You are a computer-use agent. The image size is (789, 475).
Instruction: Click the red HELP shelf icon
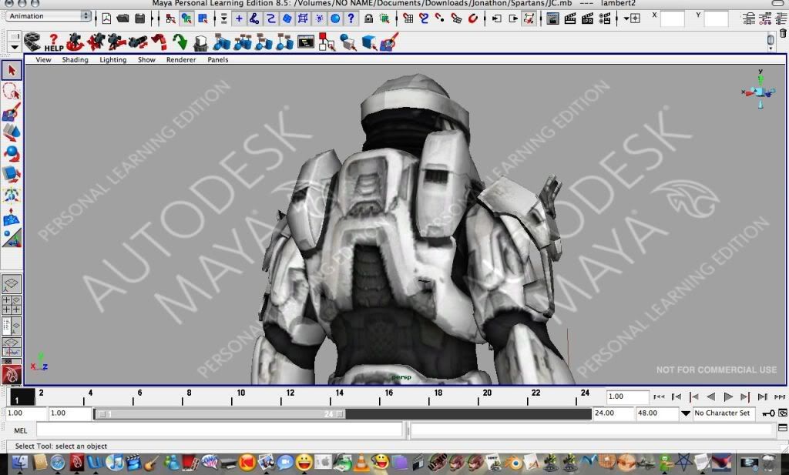click(53, 42)
